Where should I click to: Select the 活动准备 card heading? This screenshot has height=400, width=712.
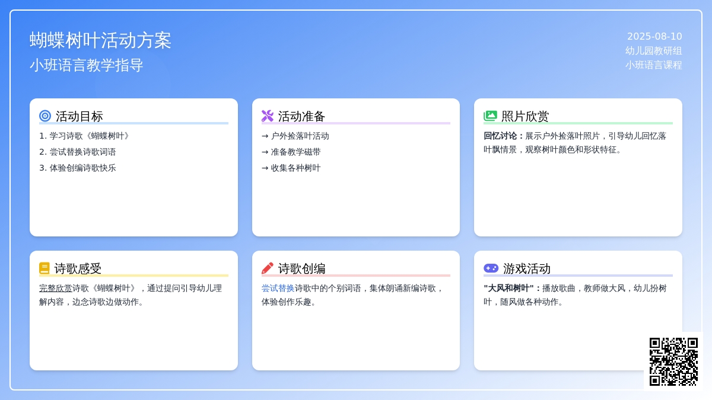pos(302,116)
